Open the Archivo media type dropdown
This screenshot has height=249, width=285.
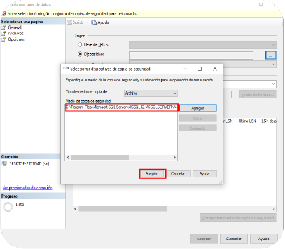[151, 93]
